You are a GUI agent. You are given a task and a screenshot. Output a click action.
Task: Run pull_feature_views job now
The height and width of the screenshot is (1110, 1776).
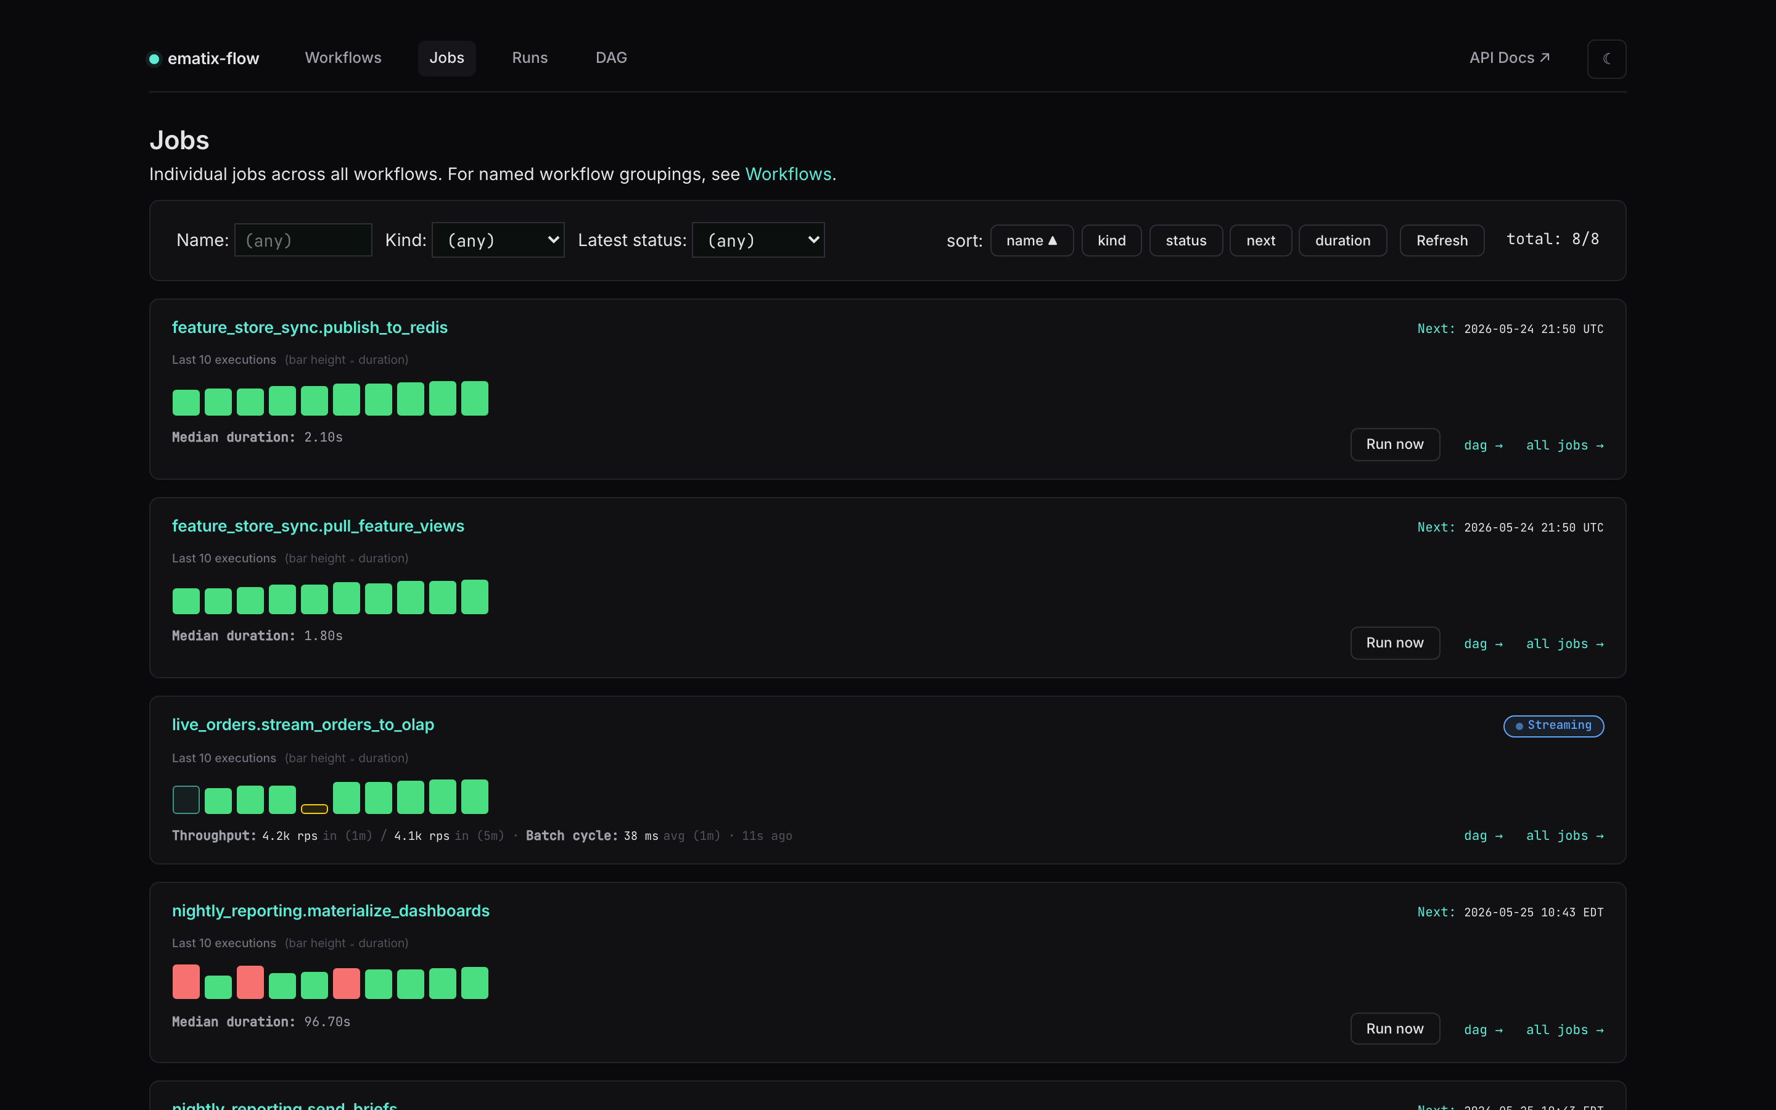[1394, 643]
